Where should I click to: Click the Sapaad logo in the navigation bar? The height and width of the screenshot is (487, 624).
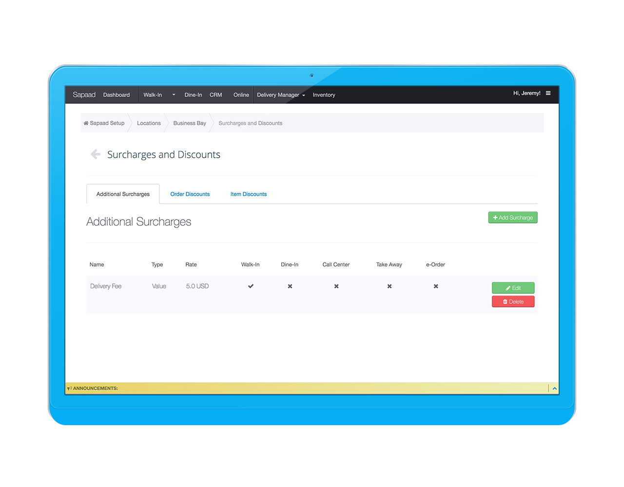84,94
